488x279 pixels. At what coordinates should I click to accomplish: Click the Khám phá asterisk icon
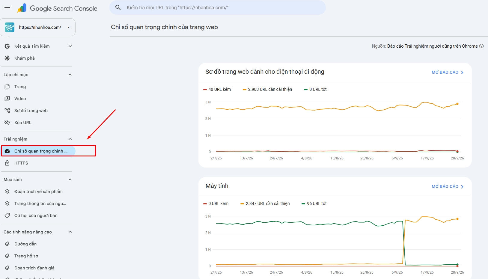7,58
